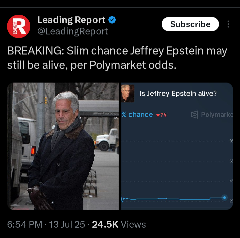Open the photo of man in coat
Image resolution: width=240 pixels, height=238 pixels.
(x=63, y=146)
